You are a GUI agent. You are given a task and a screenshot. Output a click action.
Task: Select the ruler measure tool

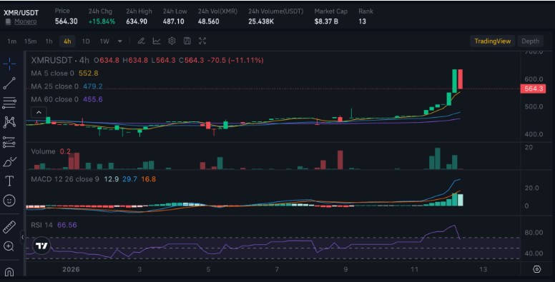(x=9, y=227)
